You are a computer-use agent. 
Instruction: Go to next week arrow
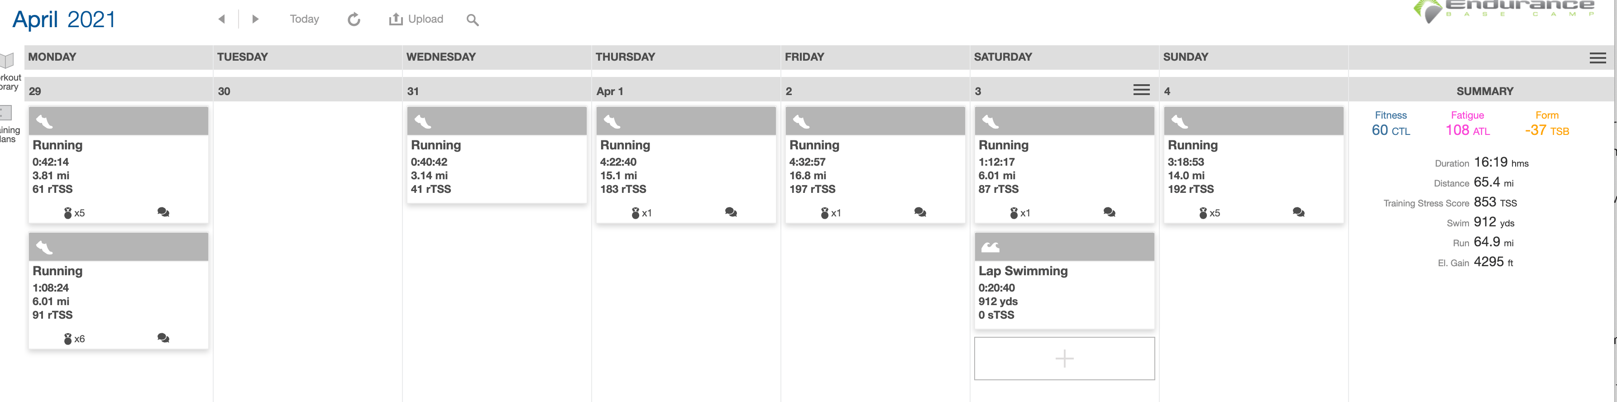(x=255, y=19)
